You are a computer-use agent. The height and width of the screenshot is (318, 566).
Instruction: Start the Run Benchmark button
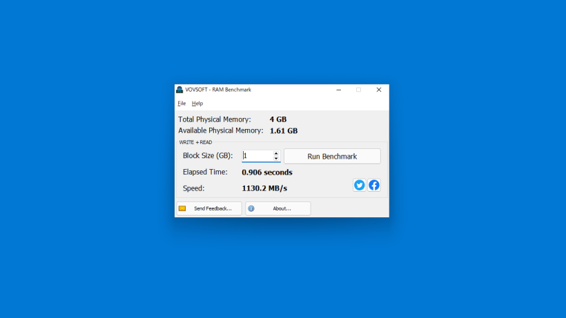(332, 157)
